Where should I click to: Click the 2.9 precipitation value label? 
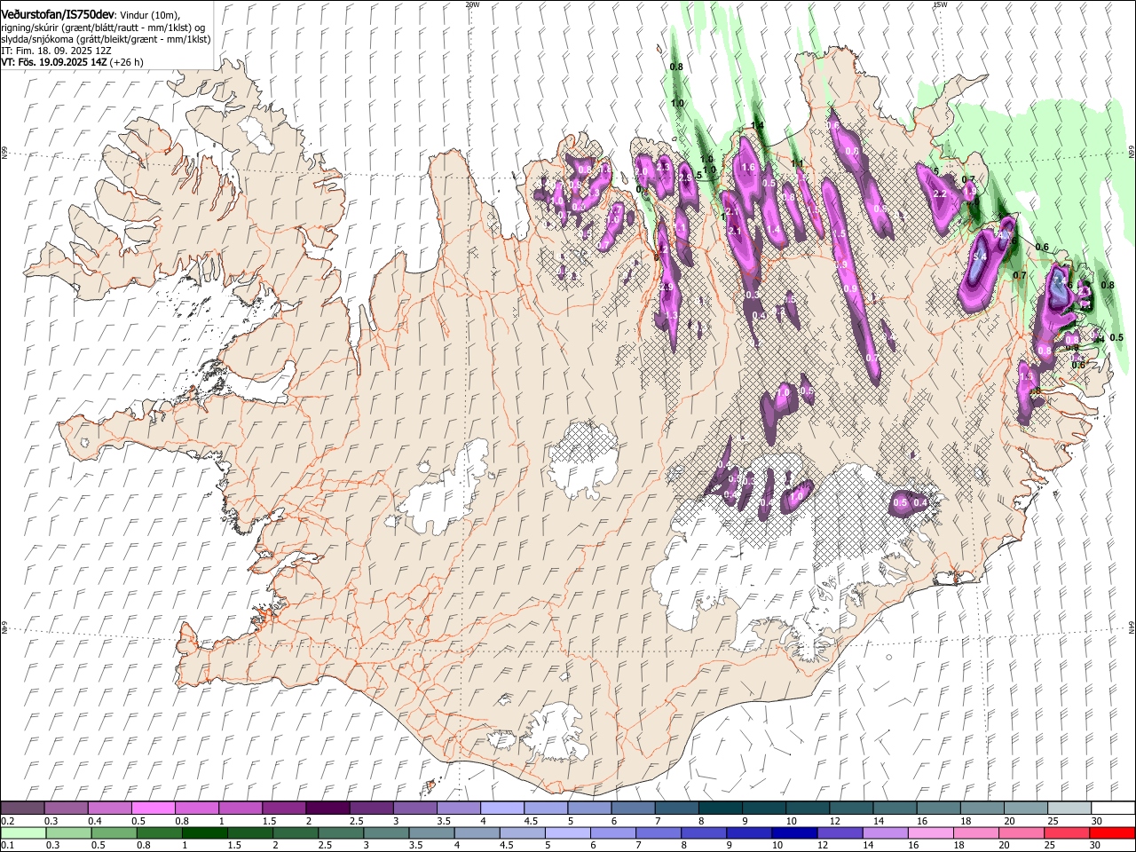pos(667,287)
